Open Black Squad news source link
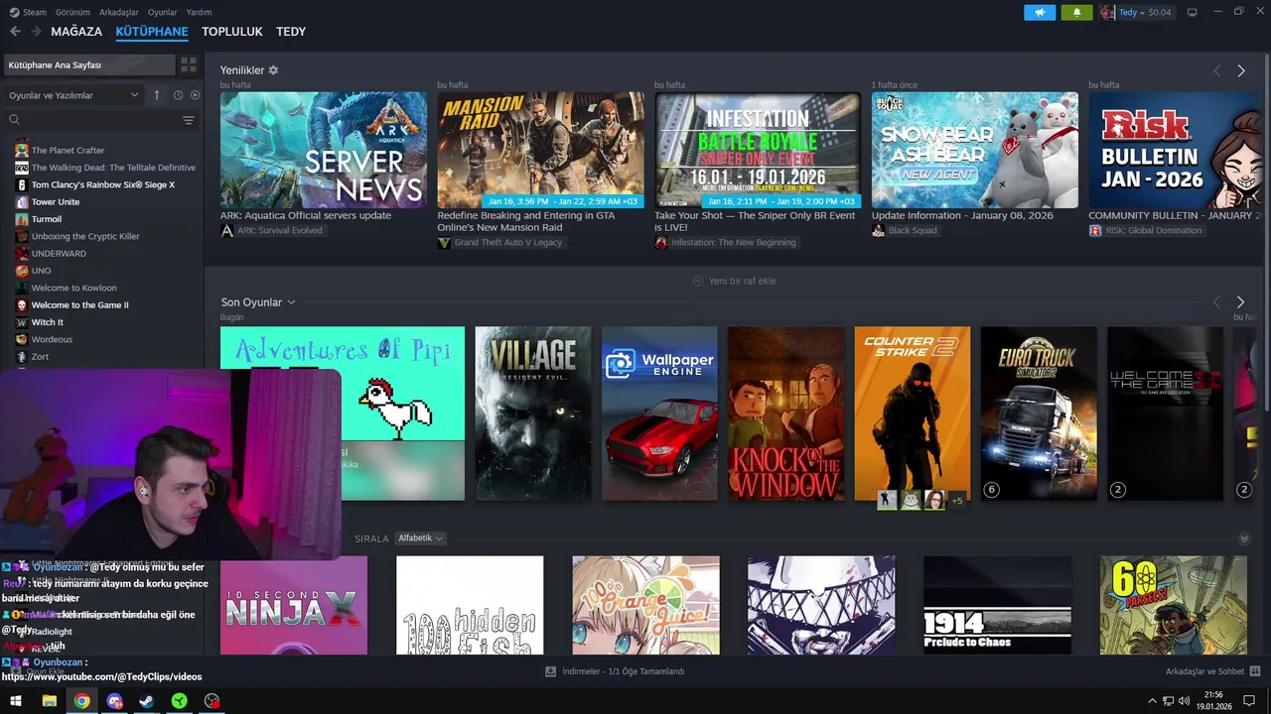This screenshot has height=714, width=1271. point(912,230)
